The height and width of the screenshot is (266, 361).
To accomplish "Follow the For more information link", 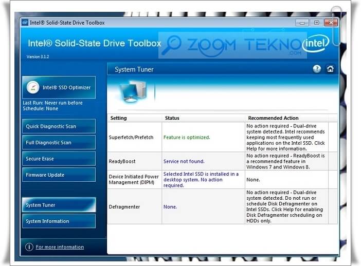I will (60, 247).
